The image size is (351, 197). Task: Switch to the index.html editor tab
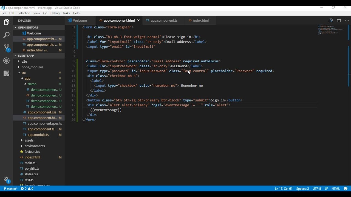[x=200, y=21]
